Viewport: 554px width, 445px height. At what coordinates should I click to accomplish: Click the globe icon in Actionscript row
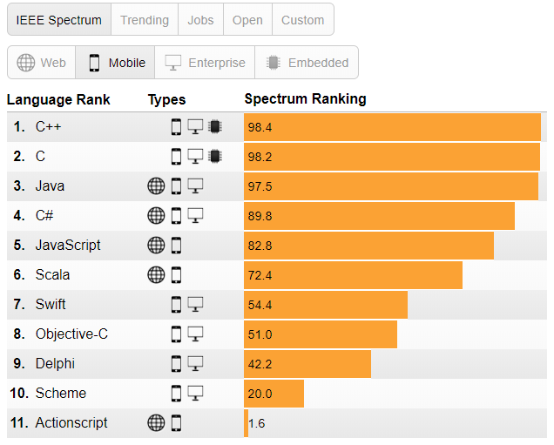tap(156, 423)
